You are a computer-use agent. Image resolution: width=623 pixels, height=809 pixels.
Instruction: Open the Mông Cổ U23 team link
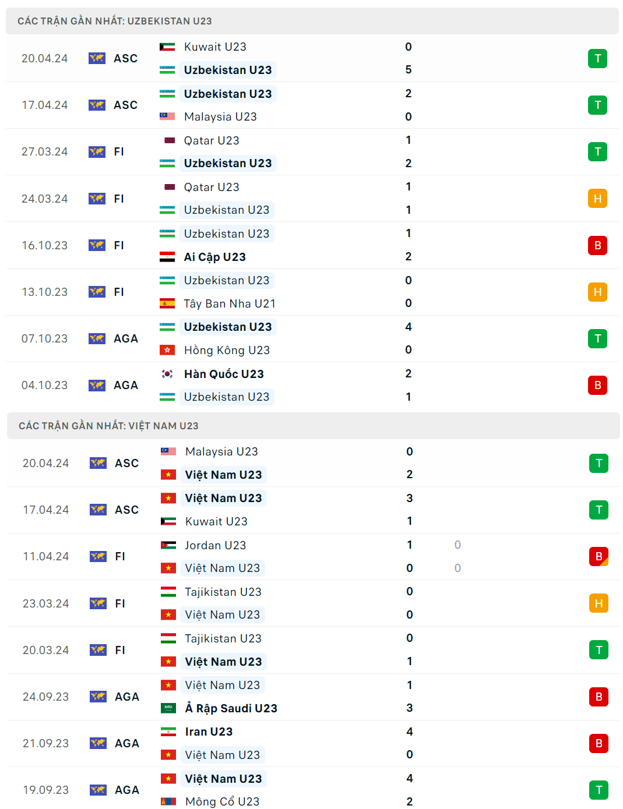[222, 801]
